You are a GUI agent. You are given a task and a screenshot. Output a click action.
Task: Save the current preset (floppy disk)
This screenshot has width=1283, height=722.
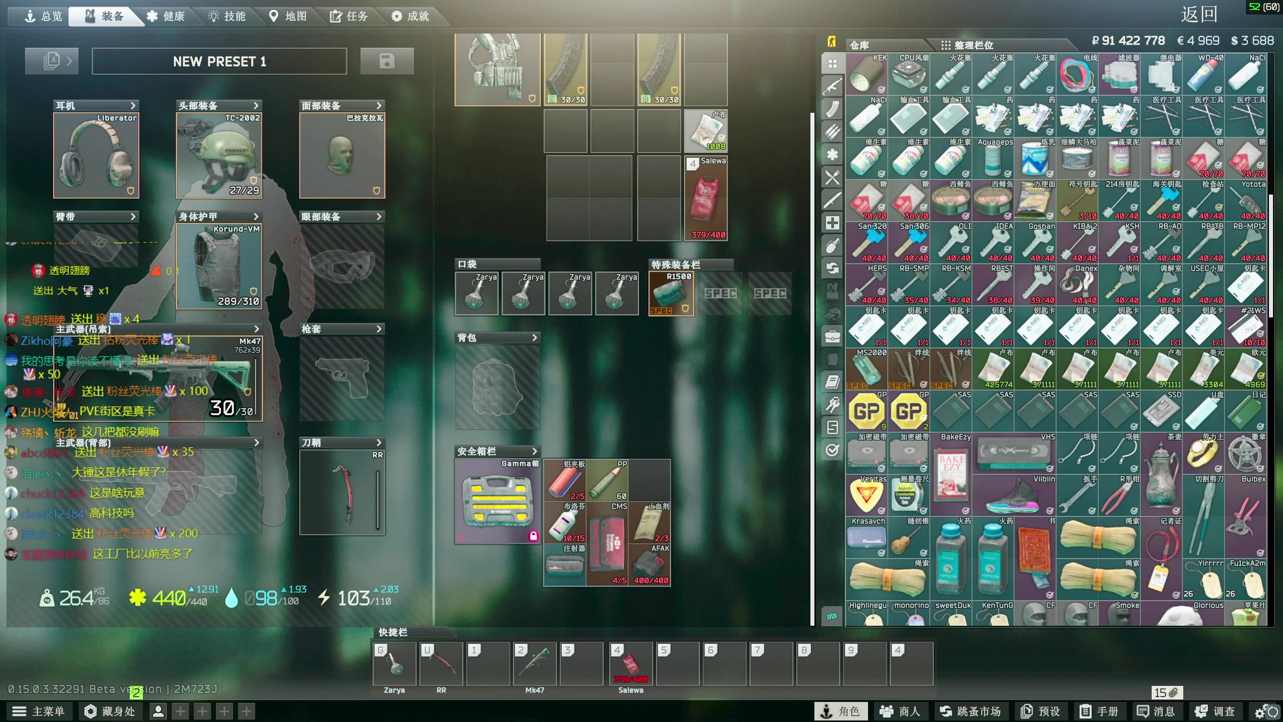point(387,61)
